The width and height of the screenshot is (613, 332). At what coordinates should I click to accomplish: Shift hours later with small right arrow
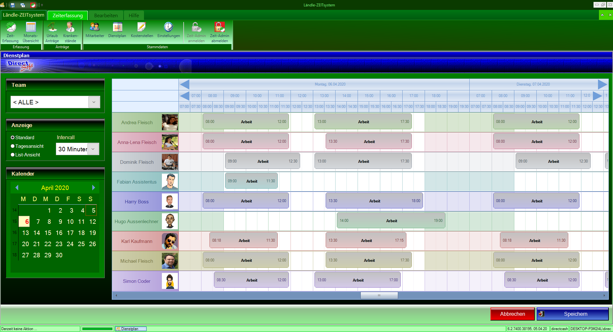pos(597,96)
